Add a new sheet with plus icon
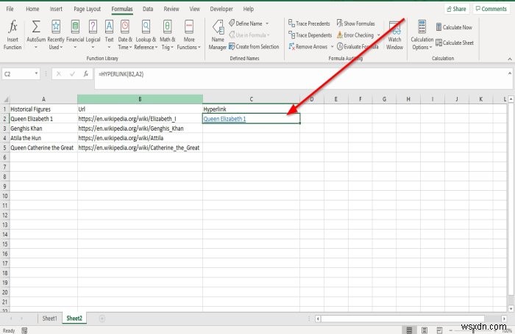The width and height of the screenshot is (515, 334). click(102, 319)
